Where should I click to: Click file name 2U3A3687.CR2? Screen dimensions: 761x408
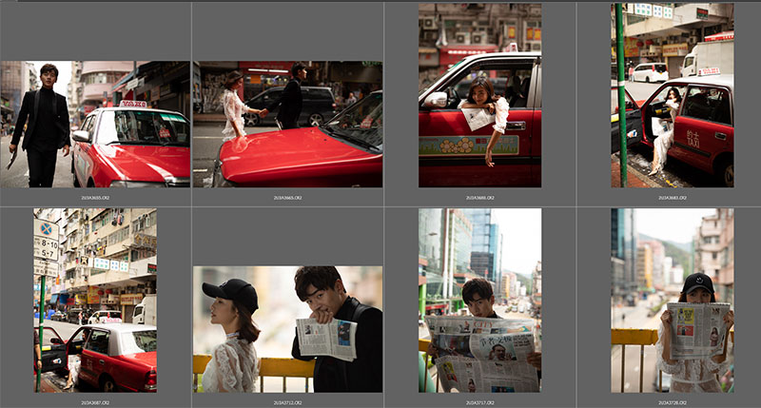pyautogui.click(x=95, y=402)
